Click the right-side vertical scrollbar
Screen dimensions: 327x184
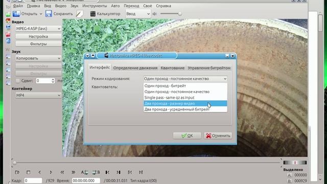tap(320, 96)
